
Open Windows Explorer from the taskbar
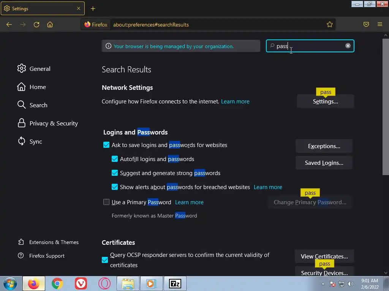128,283
